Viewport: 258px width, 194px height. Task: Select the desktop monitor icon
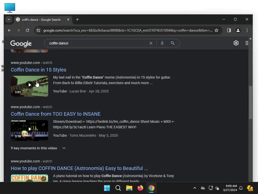coord(10,8)
